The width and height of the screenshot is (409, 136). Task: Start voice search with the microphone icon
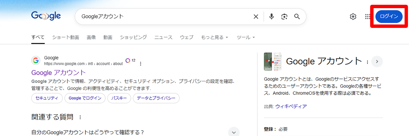pyautogui.click(x=272, y=17)
